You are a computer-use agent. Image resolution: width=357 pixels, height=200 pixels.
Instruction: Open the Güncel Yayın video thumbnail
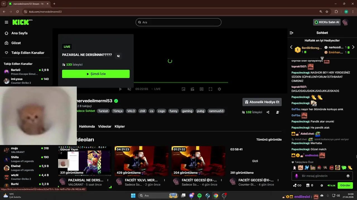85,161
